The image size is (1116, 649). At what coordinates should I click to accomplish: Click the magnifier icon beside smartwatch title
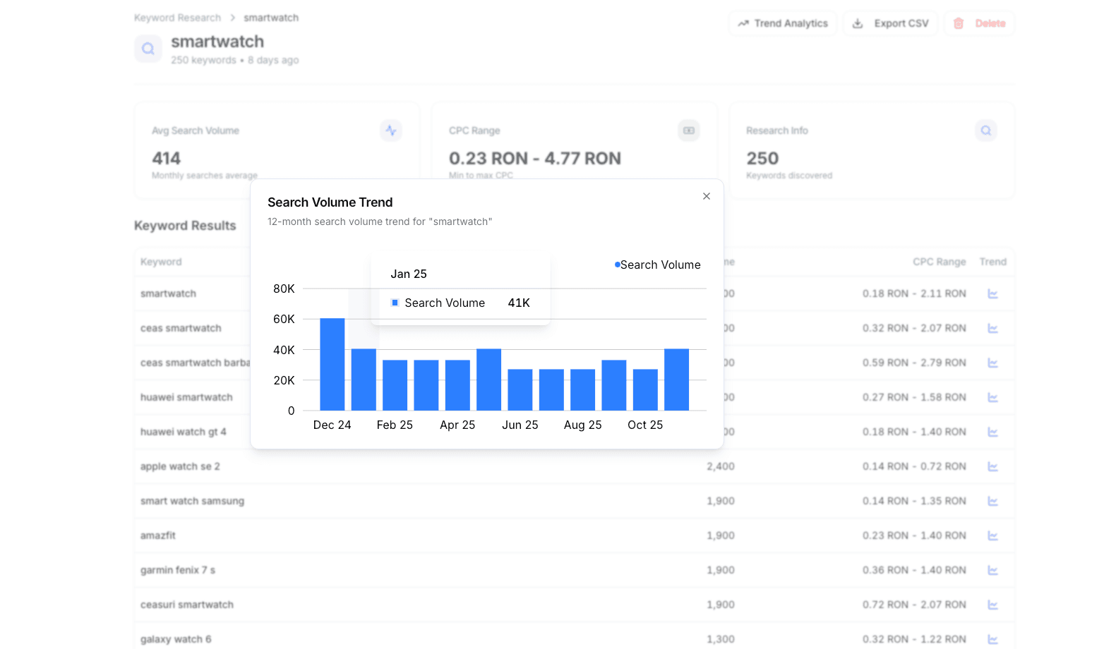click(148, 49)
